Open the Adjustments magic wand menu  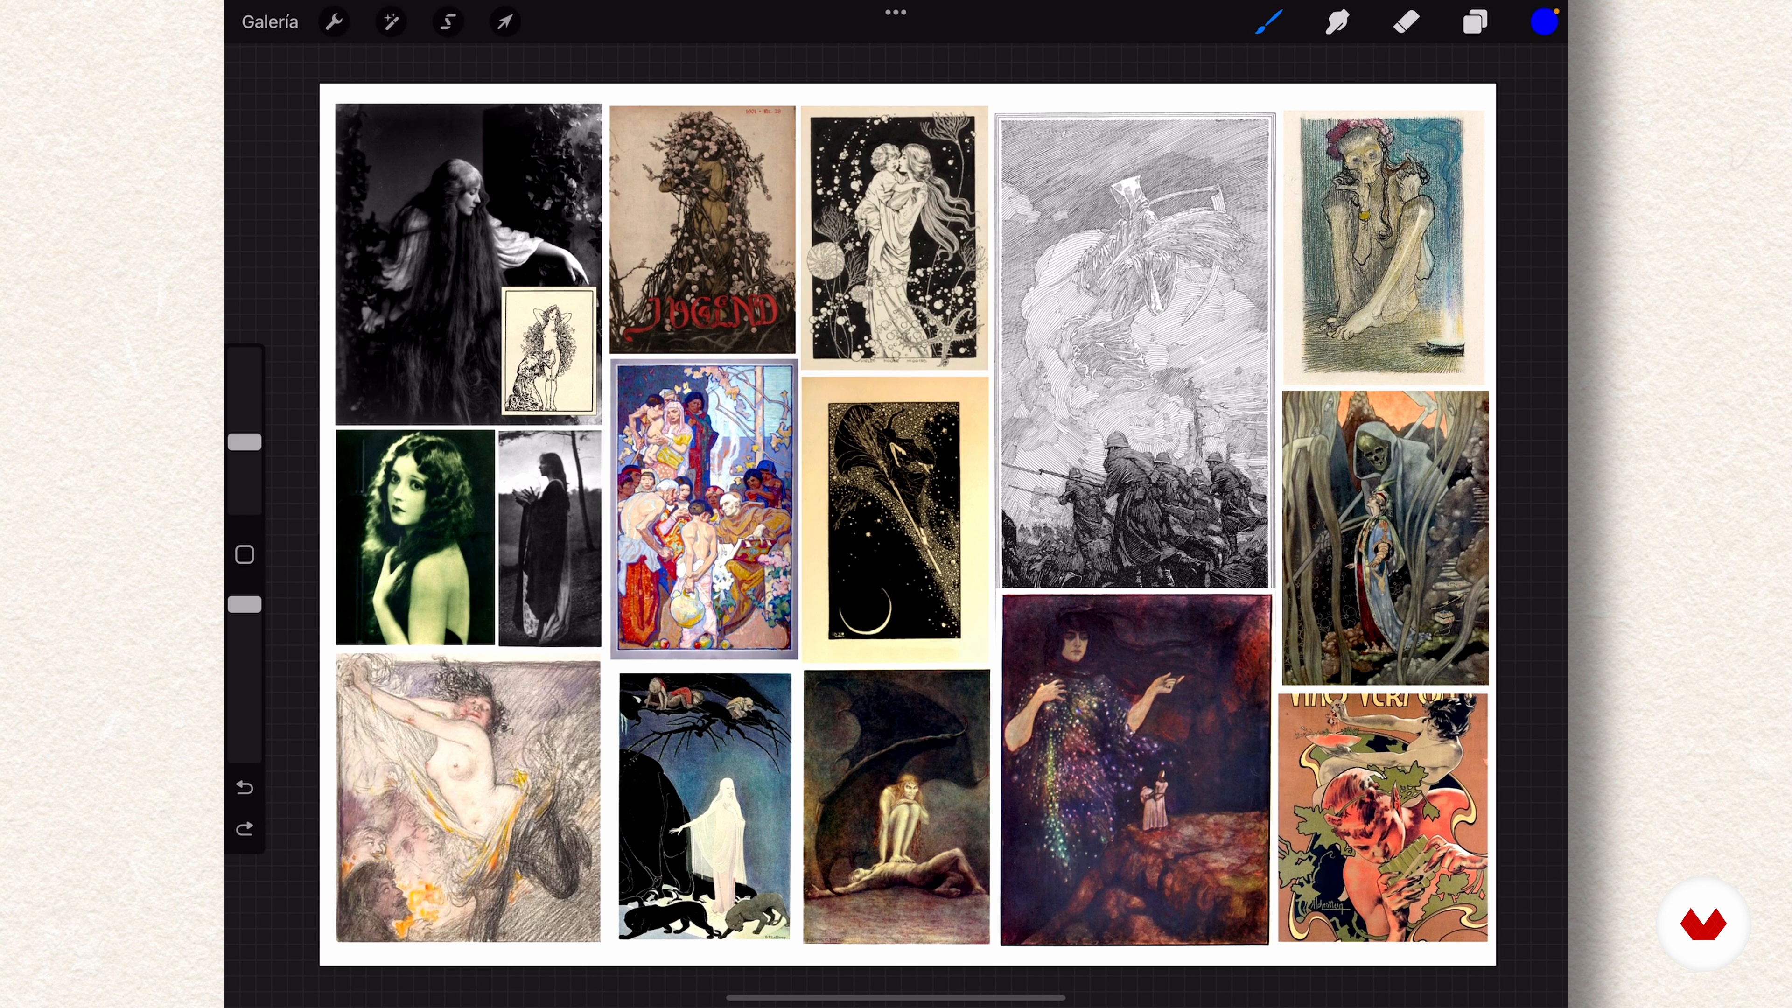[391, 21]
